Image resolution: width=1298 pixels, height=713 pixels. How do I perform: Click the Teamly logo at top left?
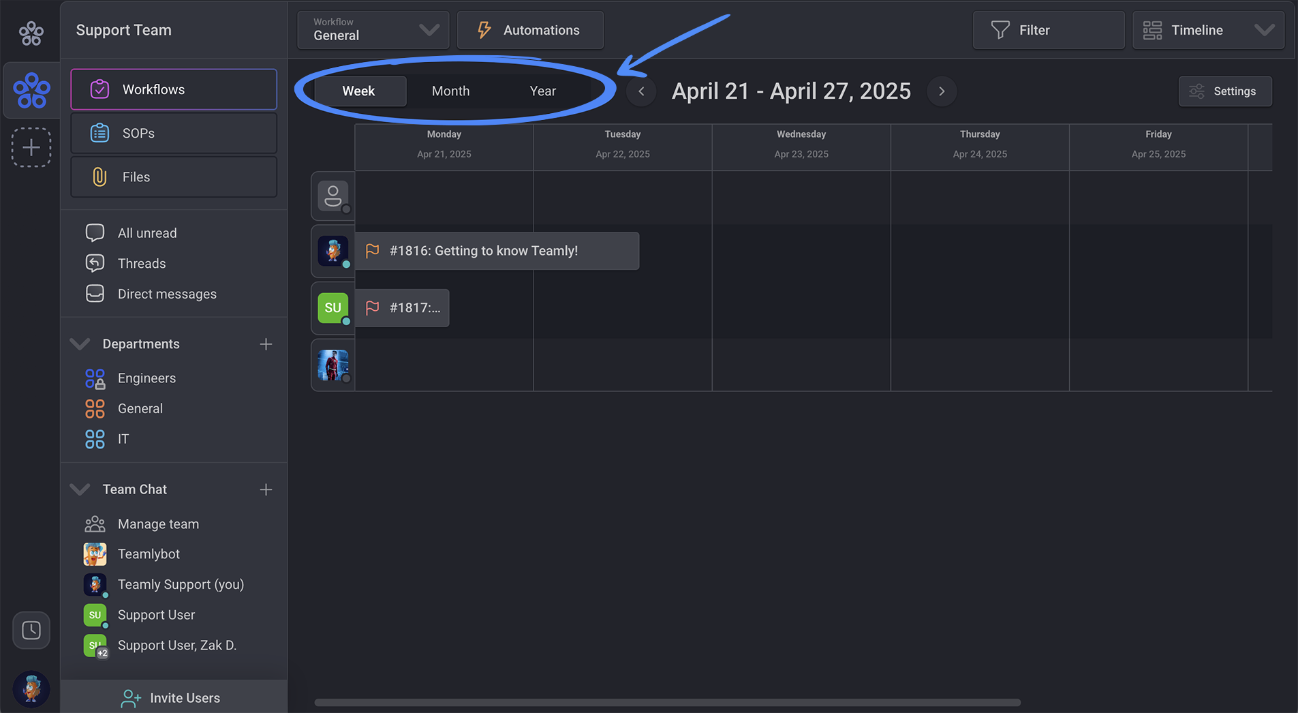31,32
